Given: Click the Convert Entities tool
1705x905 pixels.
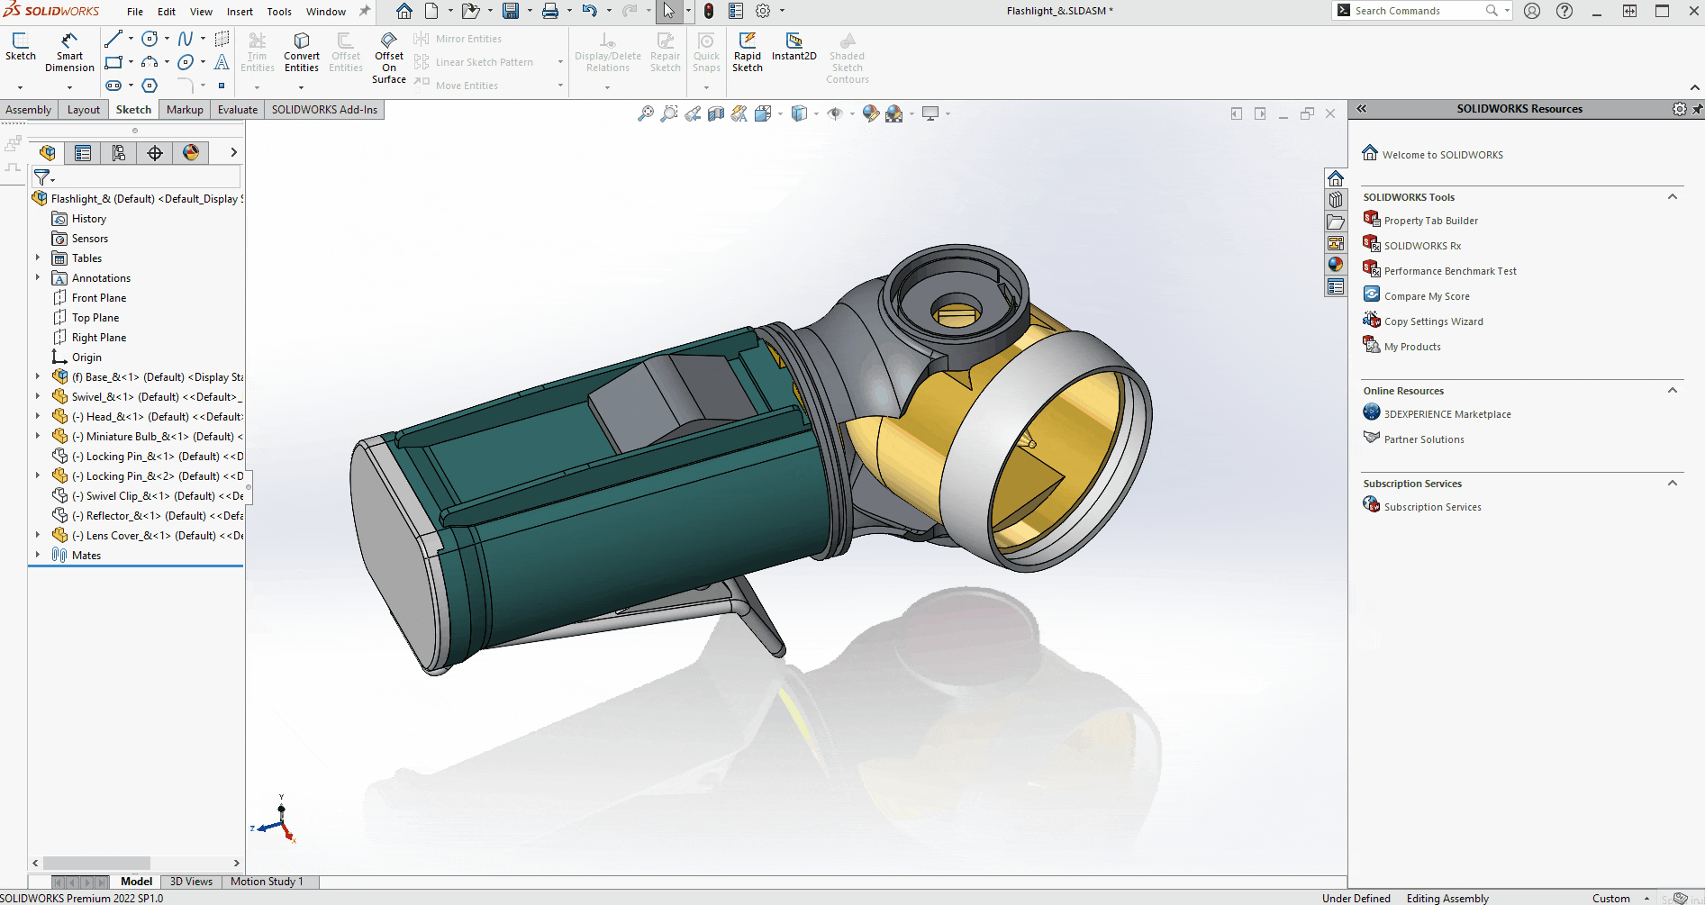Looking at the screenshot, I should click(x=302, y=52).
